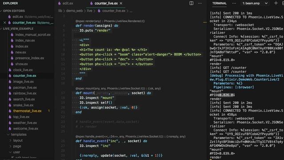Image resolution: width=284 pixels, height=160 pixels.
Task: Click def handle_event("inc") line
Action: (111, 141)
